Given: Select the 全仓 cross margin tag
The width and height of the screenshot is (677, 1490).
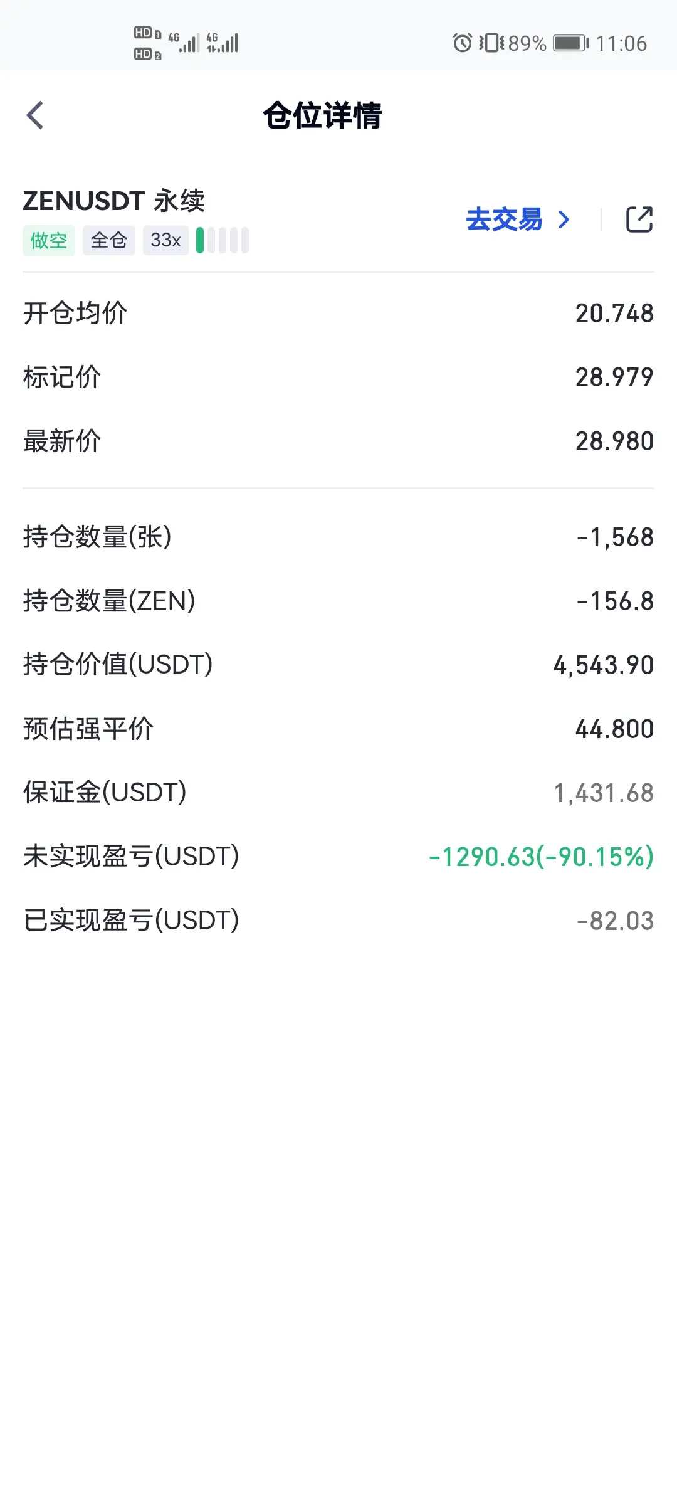Looking at the screenshot, I should 109,240.
